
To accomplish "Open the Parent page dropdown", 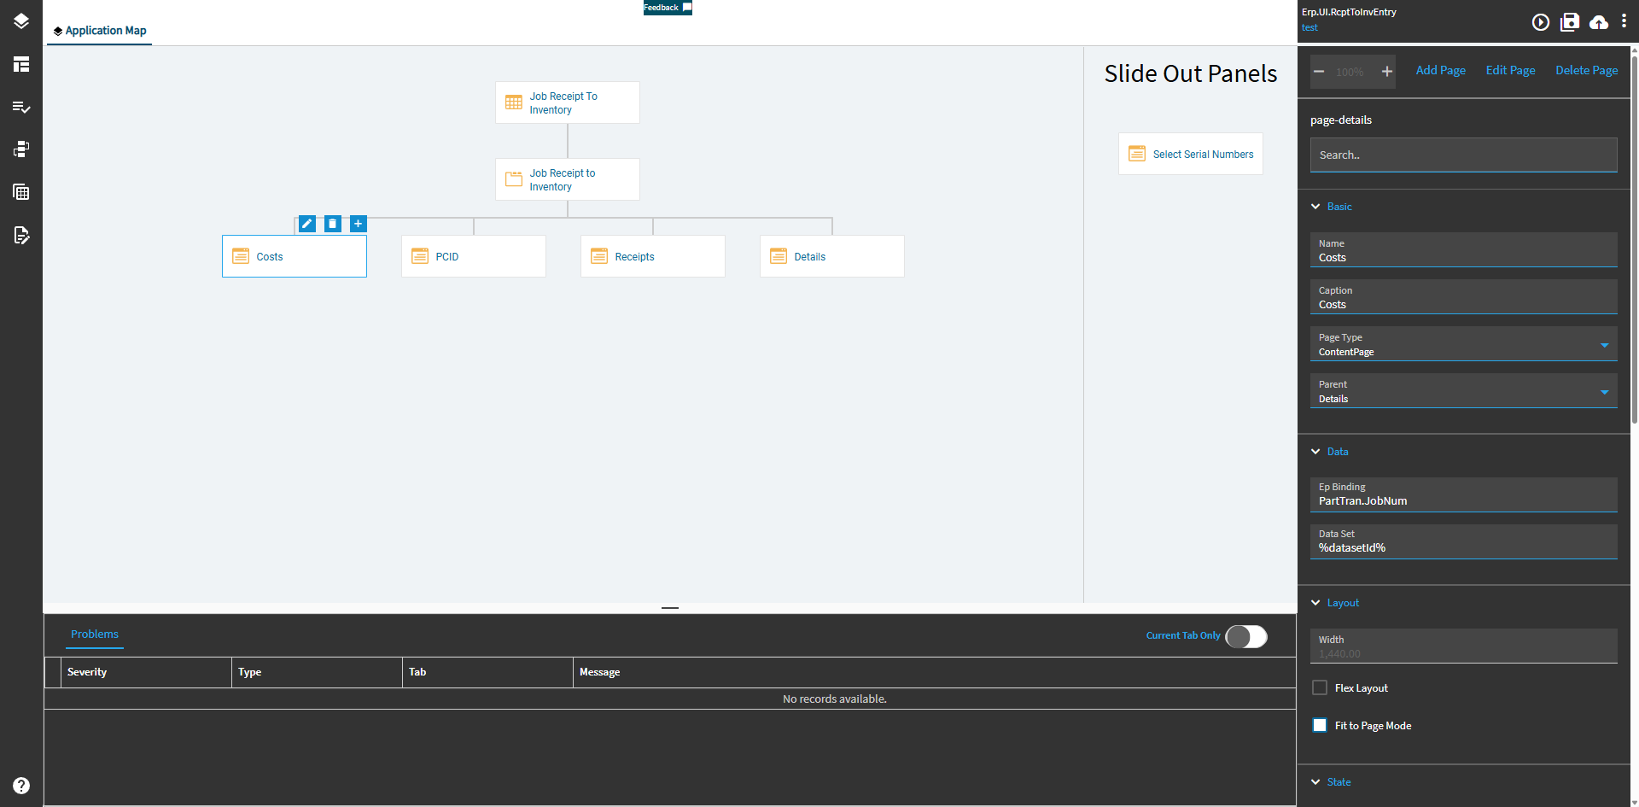I will (x=1604, y=391).
